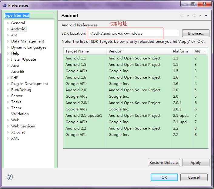Select Google APIs row for platform 1.5
Image resolution: width=214 pixels, height=189 pixels.
(x=135, y=71)
